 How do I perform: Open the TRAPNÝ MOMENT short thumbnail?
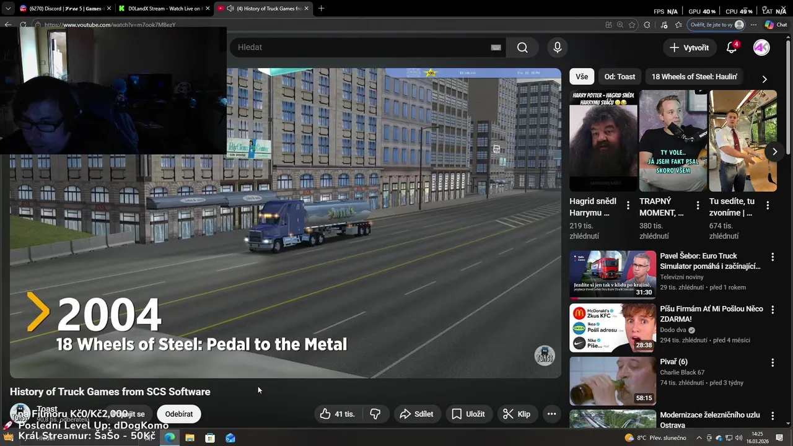(673, 141)
